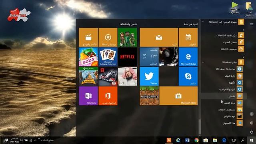
Task: Open the Store bag icon on taskbar
Action: [206, 140]
